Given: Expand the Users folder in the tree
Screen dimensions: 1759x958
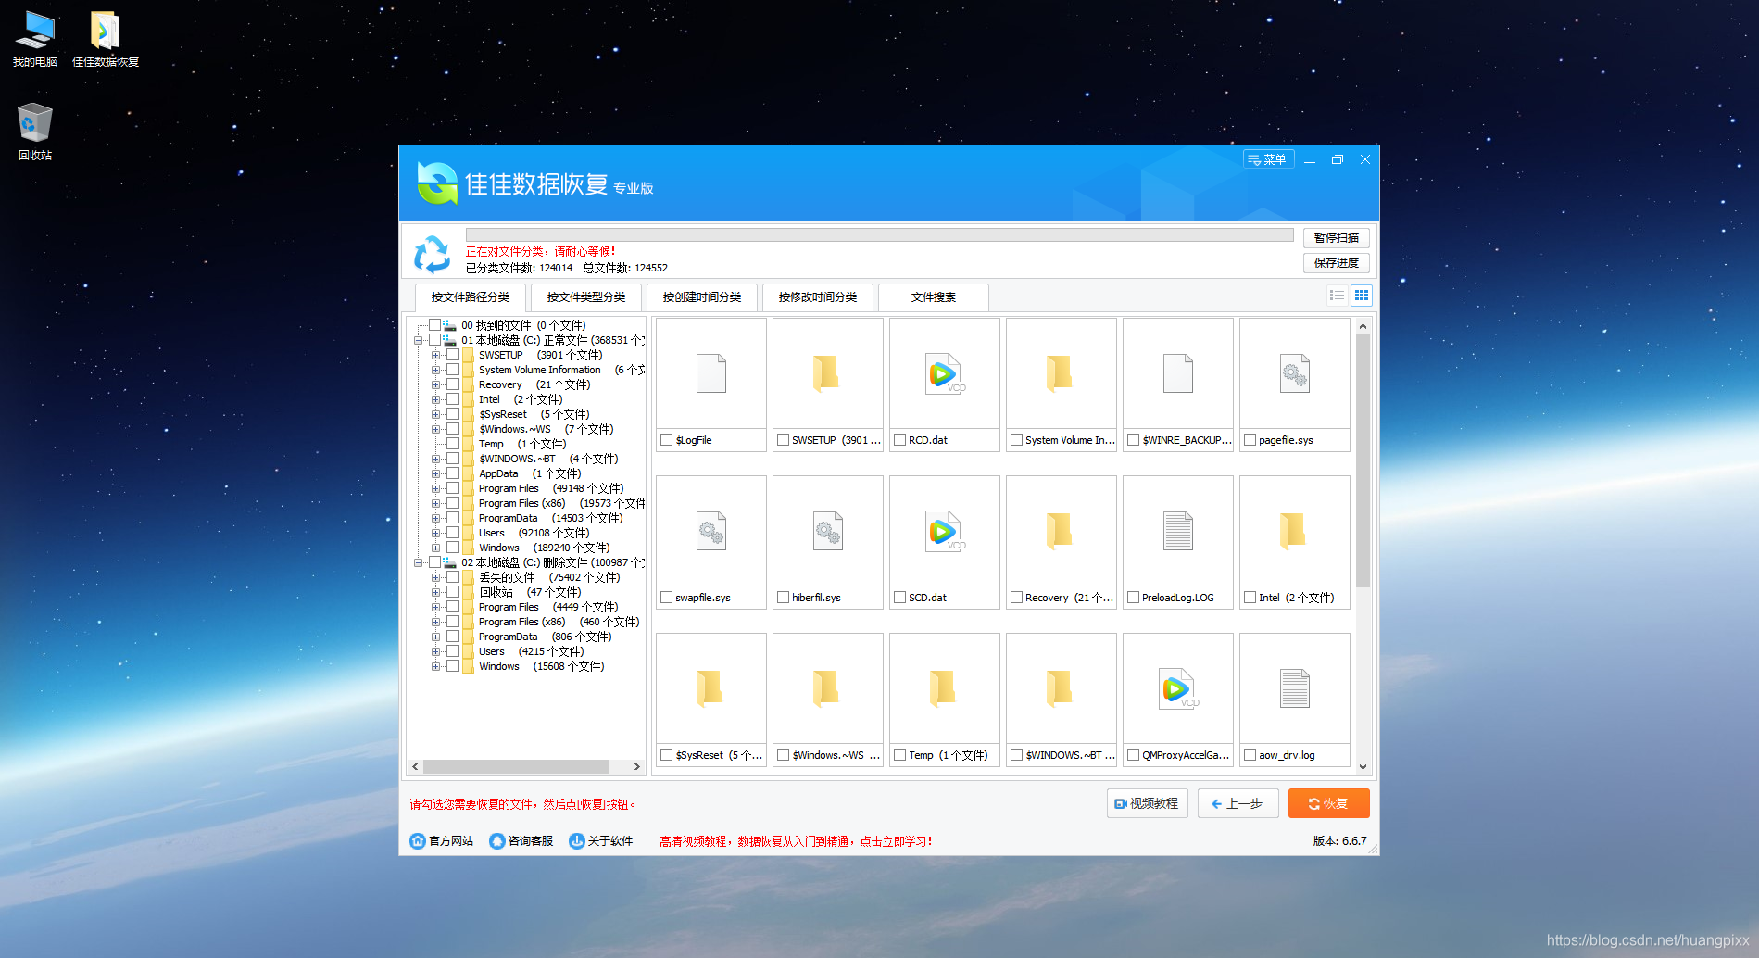Looking at the screenshot, I should tap(437, 533).
